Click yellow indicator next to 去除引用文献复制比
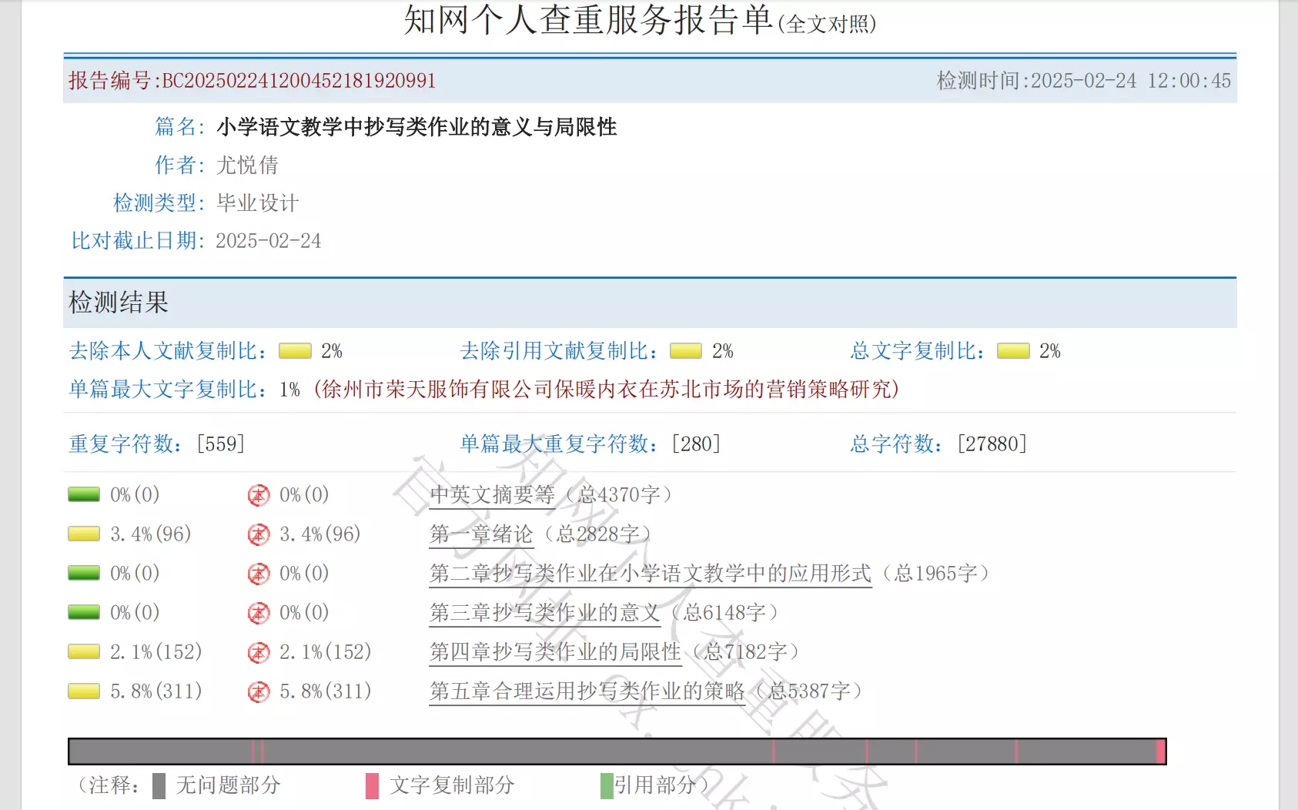The width and height of the screenshot is (1298, 810). tap(686, 351)
